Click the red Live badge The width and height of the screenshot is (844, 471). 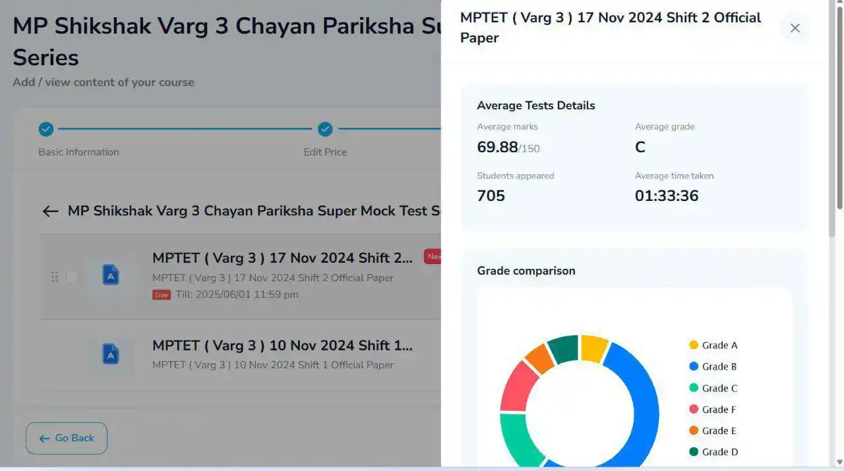pos(162,294)
